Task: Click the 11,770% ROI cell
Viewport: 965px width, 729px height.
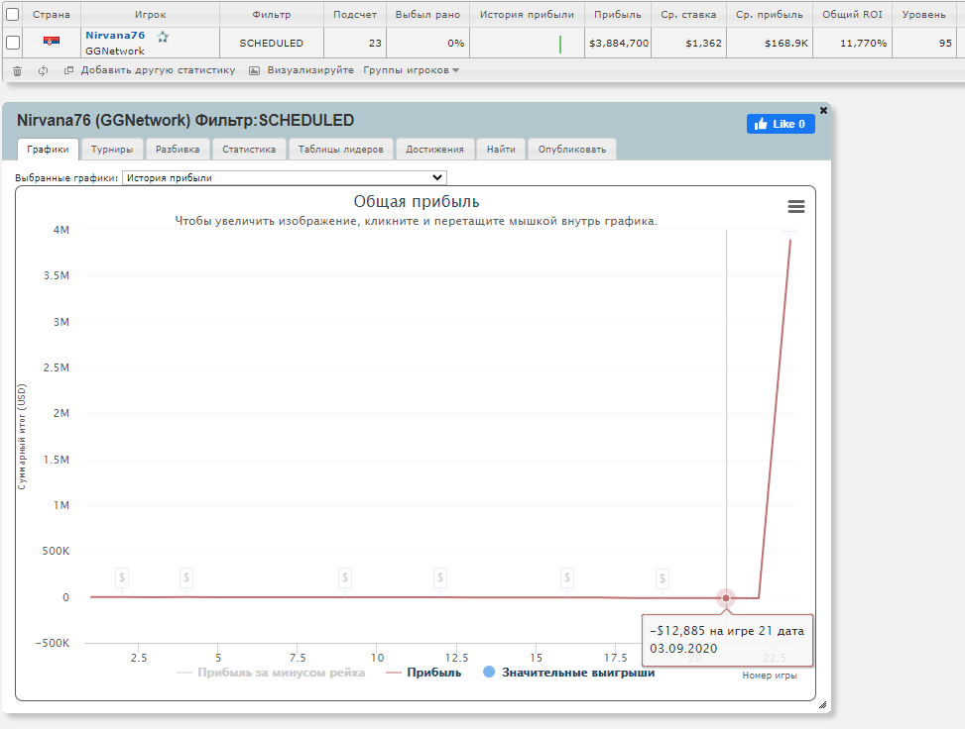Action: click(x=852, y=43)
